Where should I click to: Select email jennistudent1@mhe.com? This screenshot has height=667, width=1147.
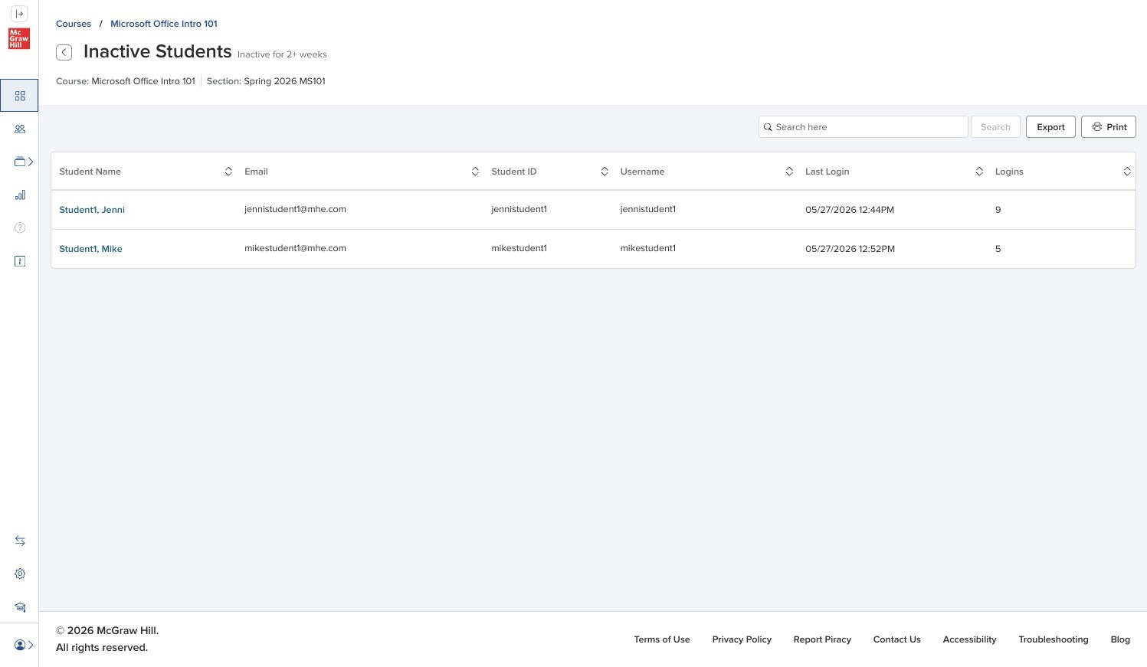click(295, 209)
